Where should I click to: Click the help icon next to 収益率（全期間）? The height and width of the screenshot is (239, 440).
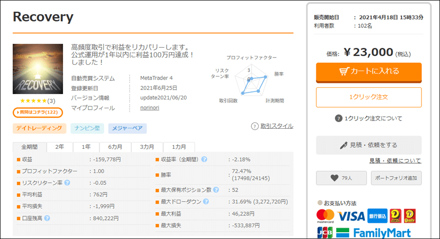tap(204, 159)
